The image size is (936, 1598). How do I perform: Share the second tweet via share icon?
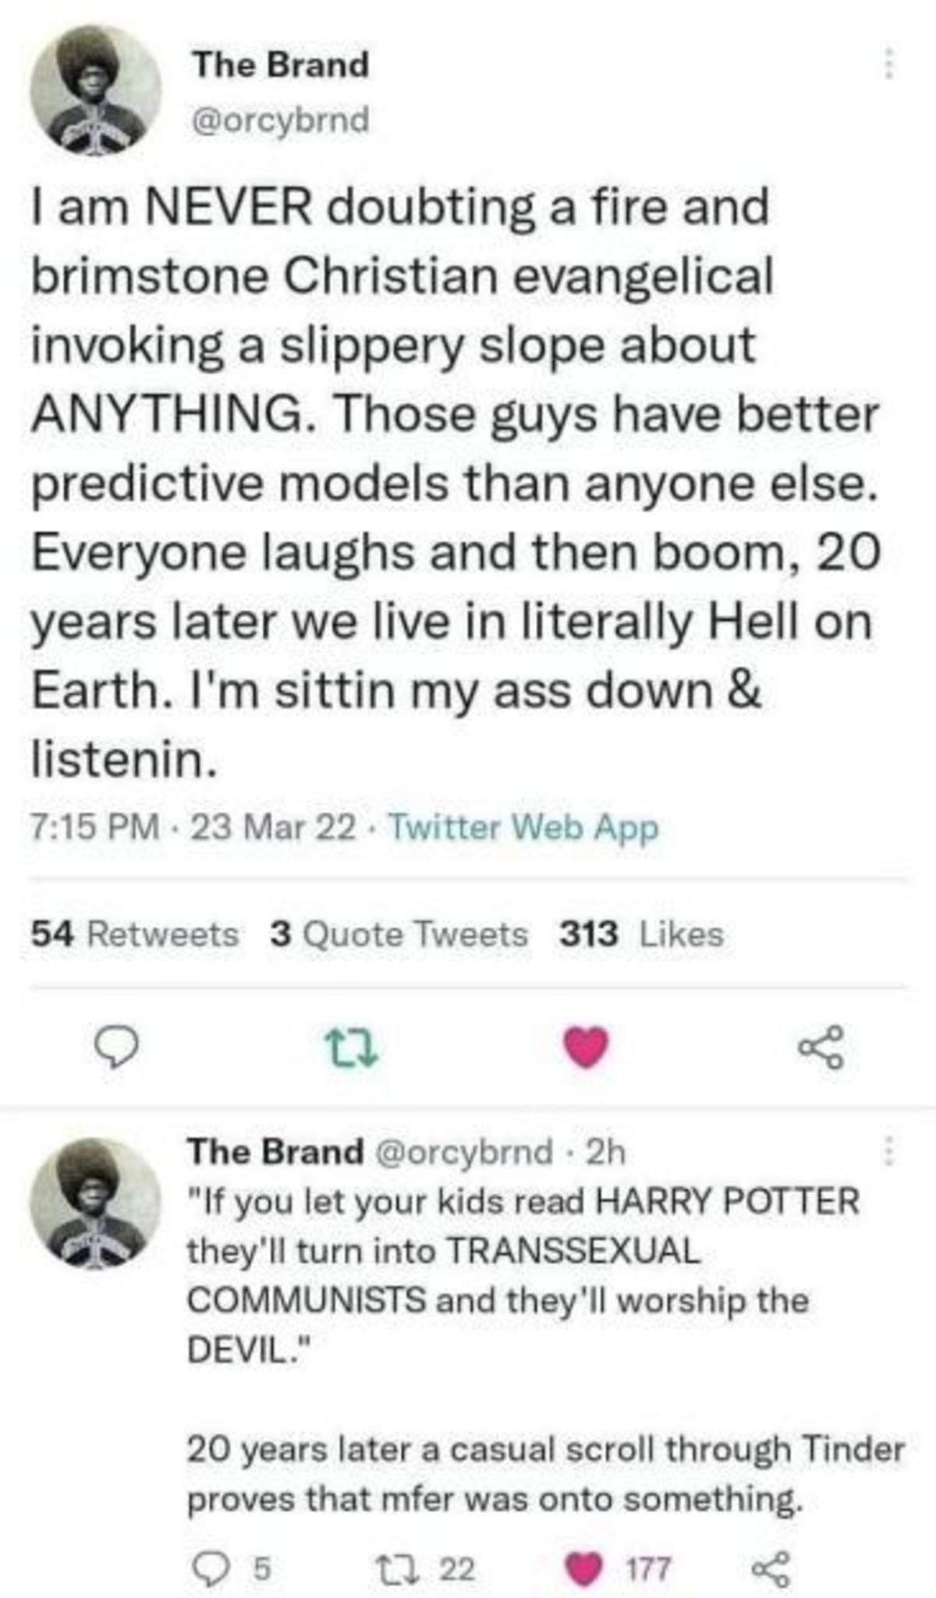772,1568
